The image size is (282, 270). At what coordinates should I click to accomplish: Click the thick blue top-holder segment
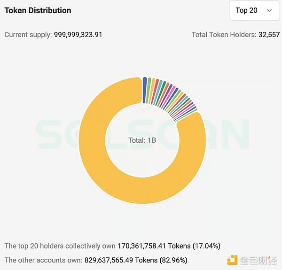pos(145,89)
